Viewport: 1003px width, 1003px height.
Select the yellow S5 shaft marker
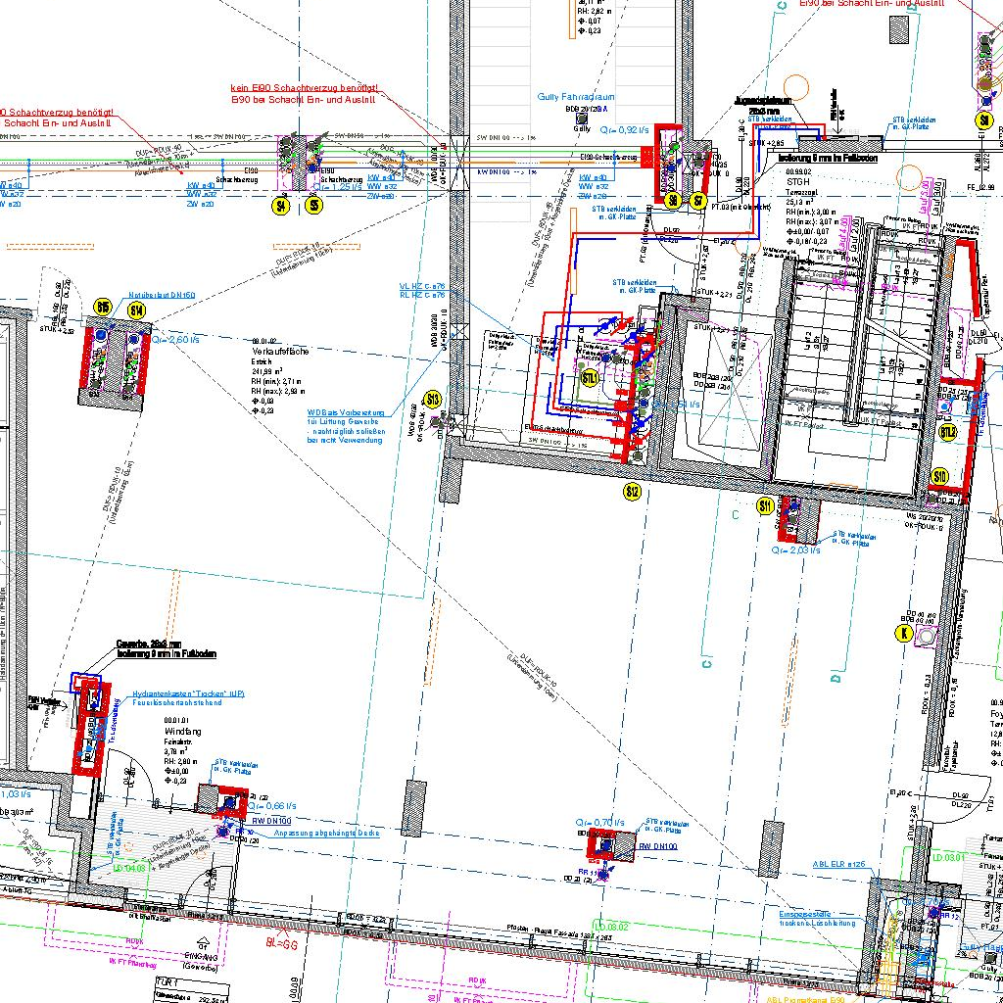313,206
